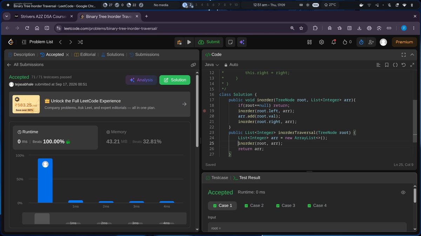The width and height of the screenshot is (421, 236).
Task: Open the notes icon next to Submit
Action: pyautogui.click(x=230, y=42)
